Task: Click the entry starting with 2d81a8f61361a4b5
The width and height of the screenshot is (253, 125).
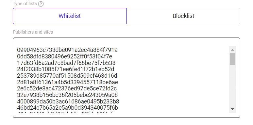Action: pos(67,82)
